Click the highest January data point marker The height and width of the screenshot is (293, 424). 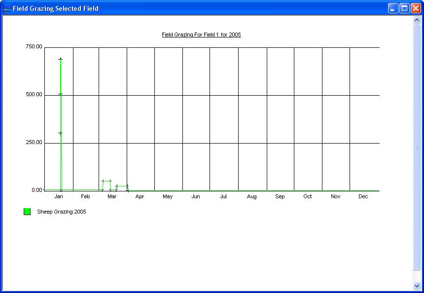[x=60, y=59]
